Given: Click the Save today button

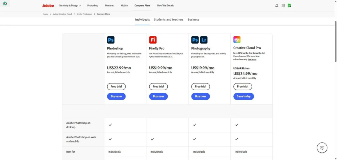Looking at the screenshot, I should (244, 96).
